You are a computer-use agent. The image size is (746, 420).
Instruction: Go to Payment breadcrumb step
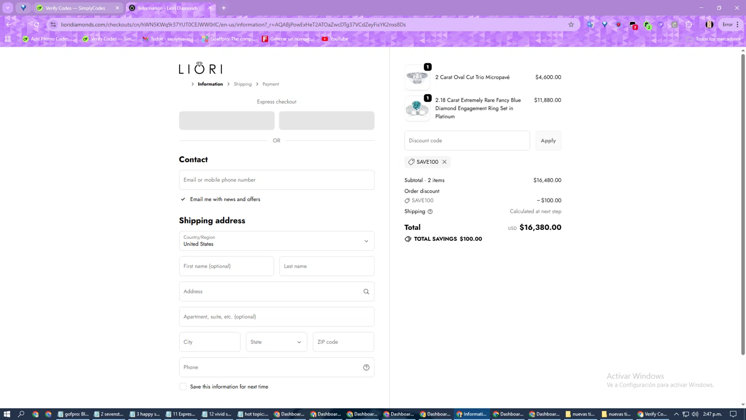pyautogui.click(x=271, y=84)
